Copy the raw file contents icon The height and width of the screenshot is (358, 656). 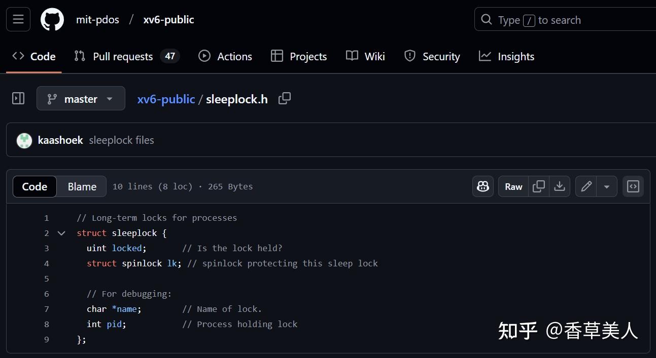(538, 186)
